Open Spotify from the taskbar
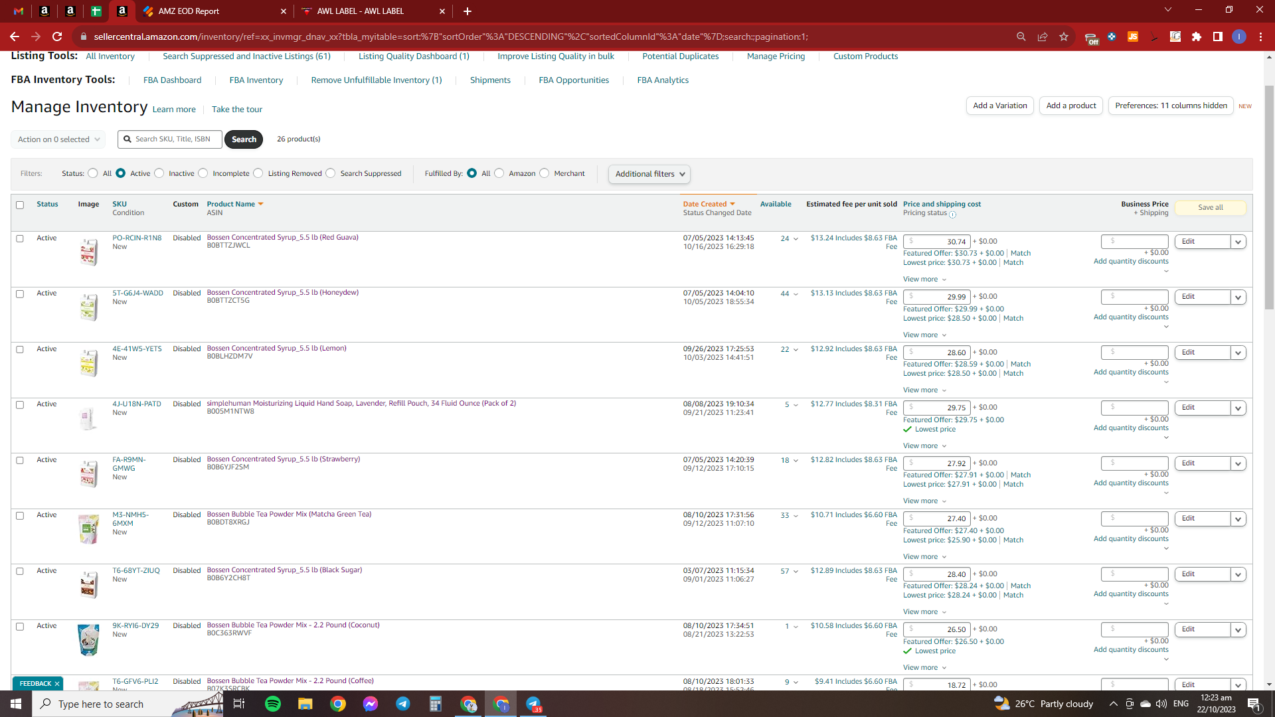 [273, 704]
